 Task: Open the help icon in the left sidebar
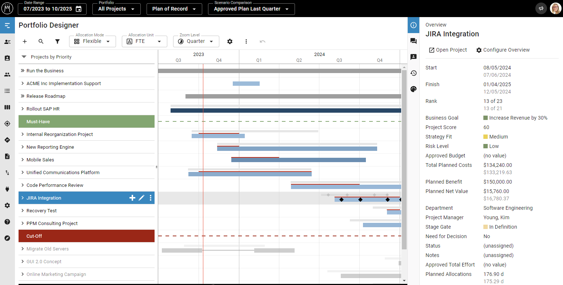coord(7,222)
